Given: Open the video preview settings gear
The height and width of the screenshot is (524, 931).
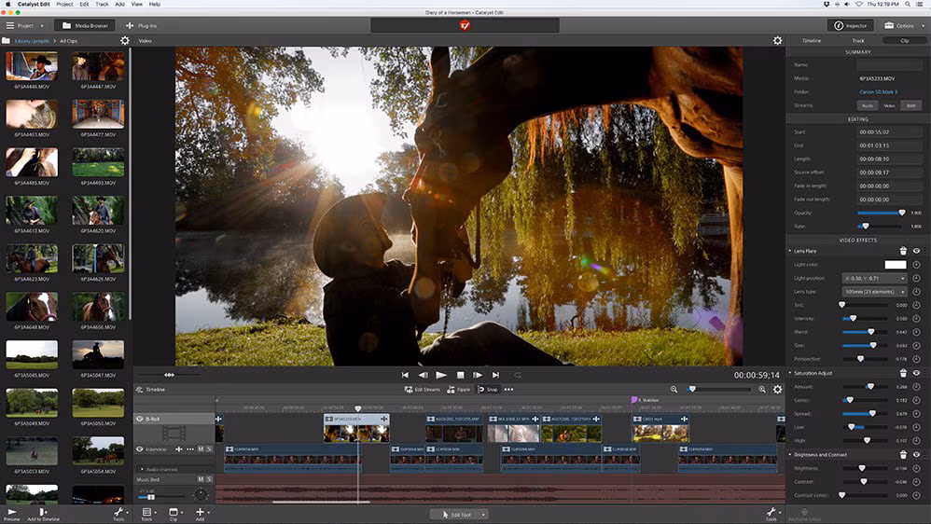Looking at the screenshot, I should click(777, 41).
